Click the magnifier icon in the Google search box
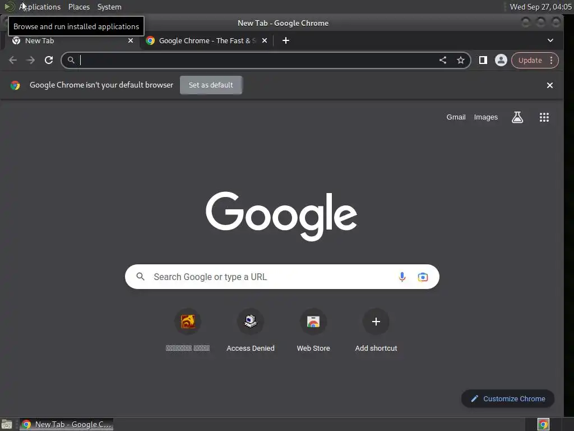Viewport: 574px width, 431px height. point(140,276)
